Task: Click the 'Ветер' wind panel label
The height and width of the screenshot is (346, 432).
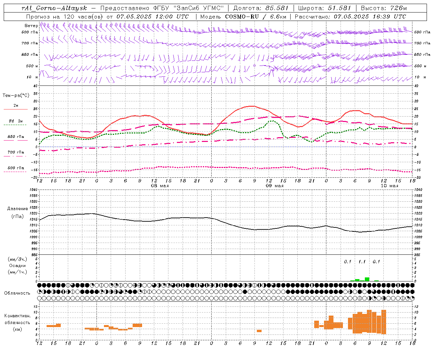Action: point(31,26)
